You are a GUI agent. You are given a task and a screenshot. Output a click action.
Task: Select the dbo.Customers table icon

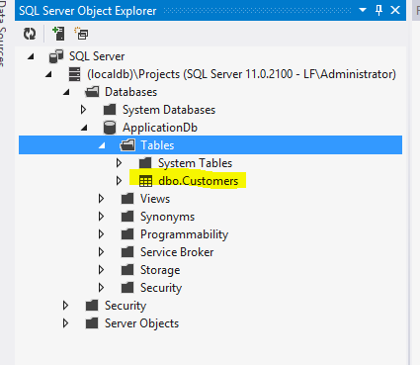(x=145, y=181)
